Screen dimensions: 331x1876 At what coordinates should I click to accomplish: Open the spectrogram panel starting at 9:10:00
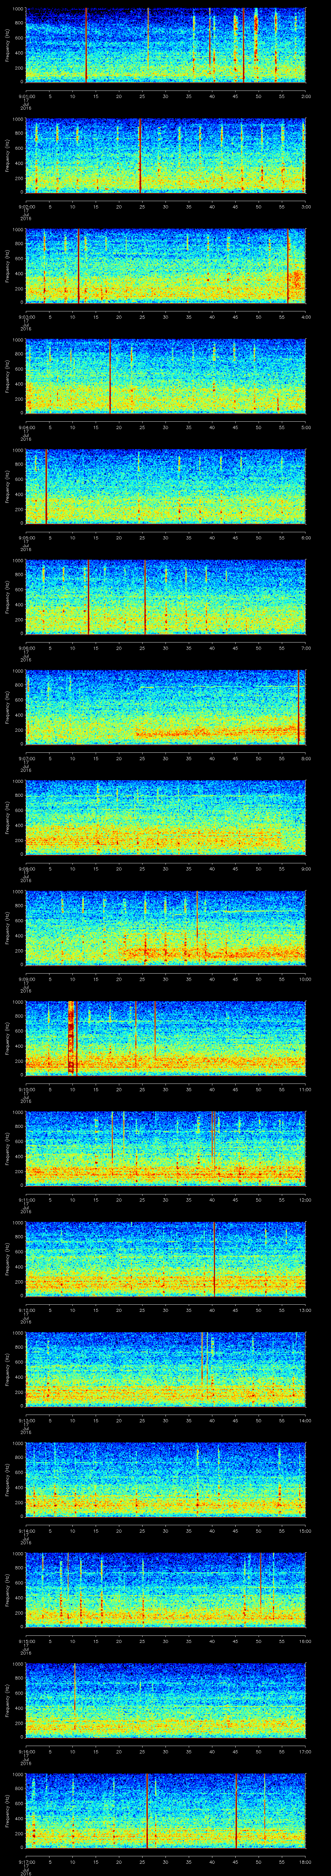pyautogui.click(x=166, y=1039)
